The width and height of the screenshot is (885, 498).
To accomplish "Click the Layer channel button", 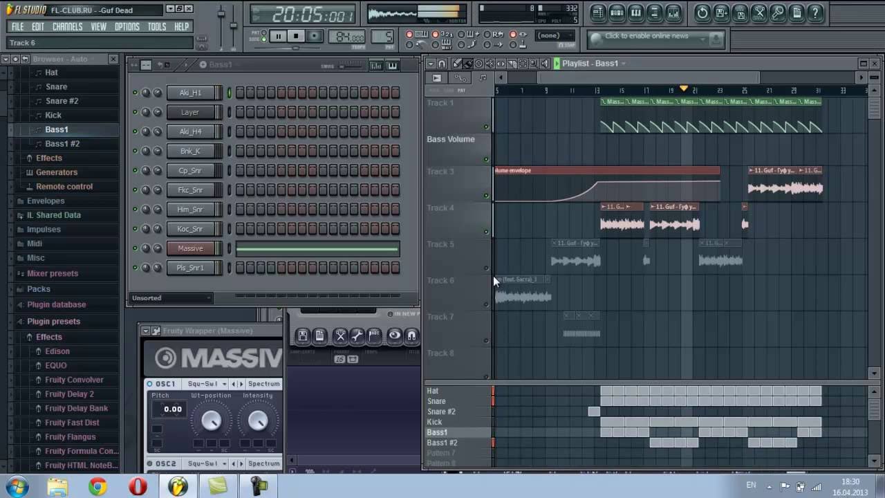I will pyautogui.click(x=190, y=112).
